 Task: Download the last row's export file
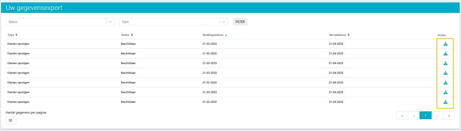click(x=445, y=102)
